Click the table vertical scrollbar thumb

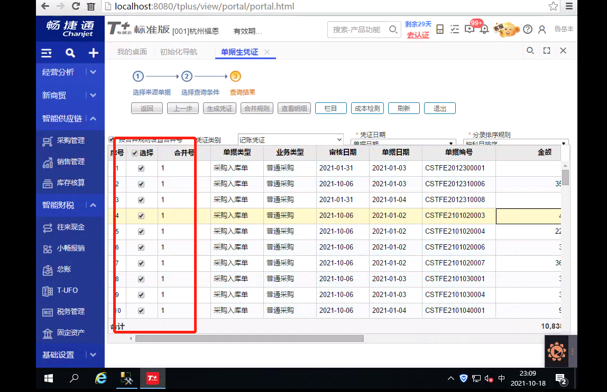click(x=566, y=177)
